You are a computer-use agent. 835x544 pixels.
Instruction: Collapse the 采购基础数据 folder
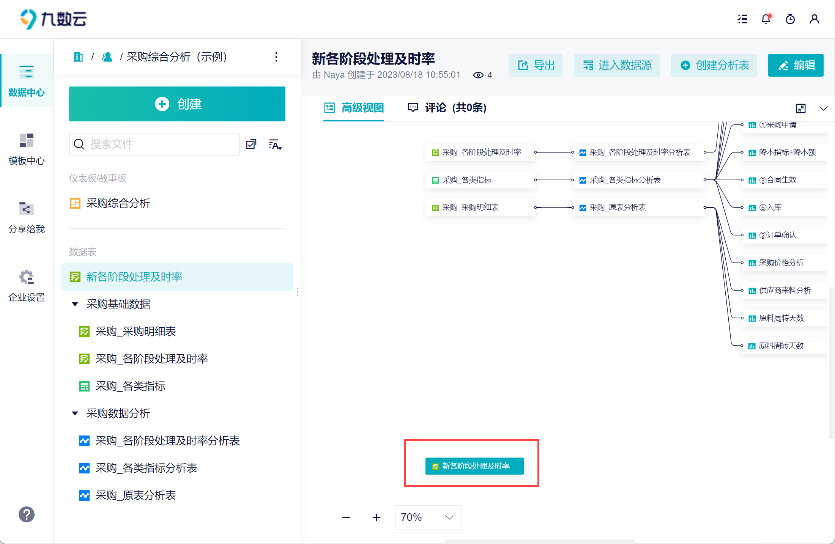[75, 304]
